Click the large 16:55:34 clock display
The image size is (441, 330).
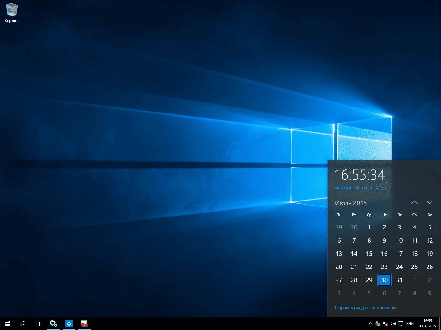360,175
